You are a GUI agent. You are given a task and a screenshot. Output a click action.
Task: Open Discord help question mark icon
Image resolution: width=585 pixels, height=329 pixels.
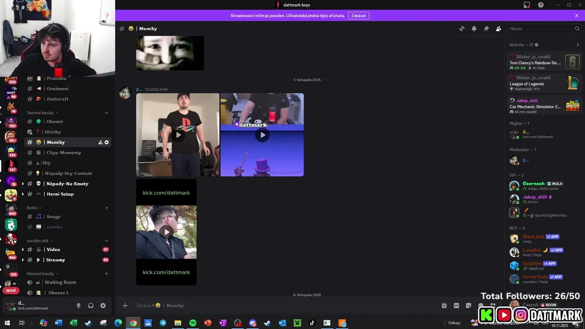(541, 5)
